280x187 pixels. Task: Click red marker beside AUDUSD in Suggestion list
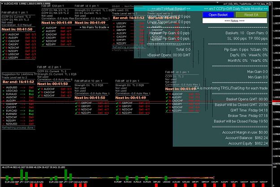tap(4, 87)
